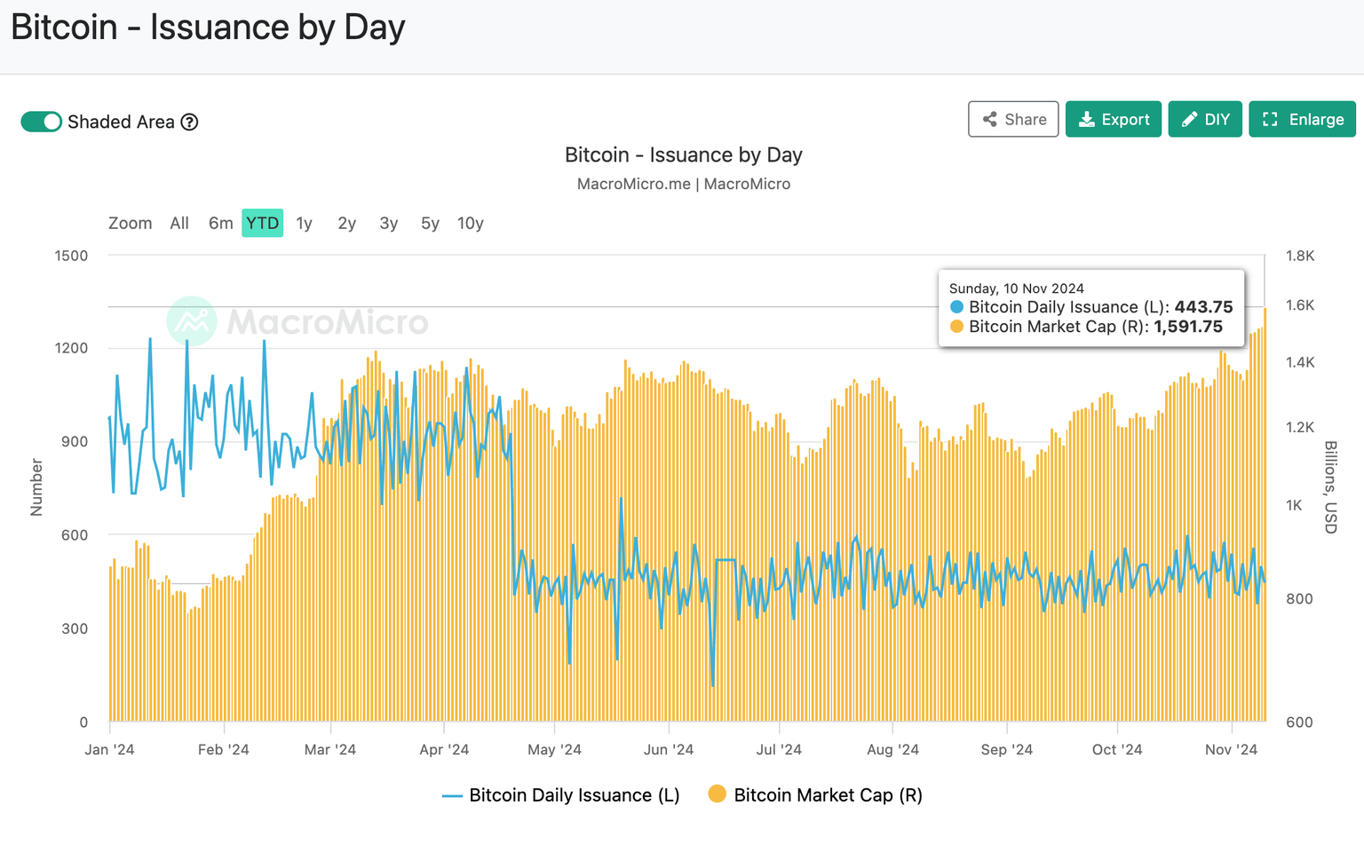This screenshot has height=845, width=1364.
Task: Choose the 10y zoom range
Action: (x=470, y=224)
